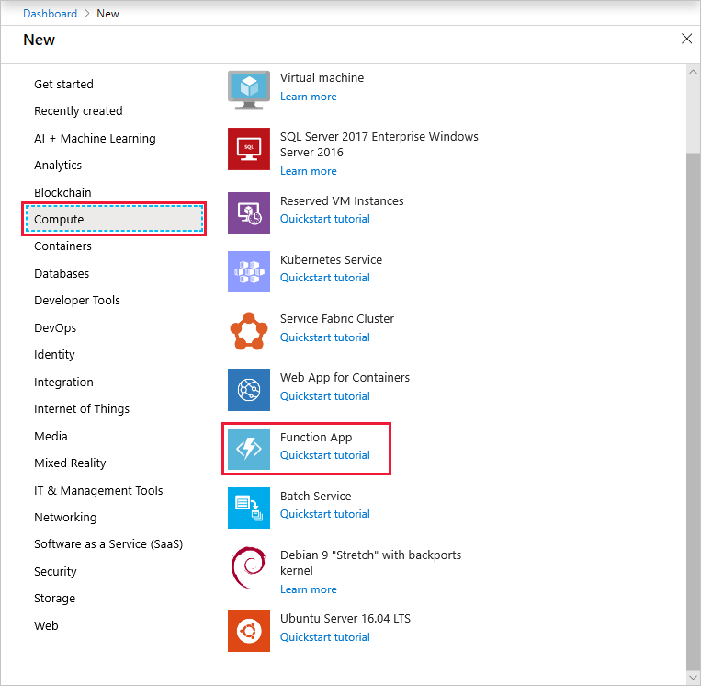Click the Virtual machine icon

click(x=249, y=90)
